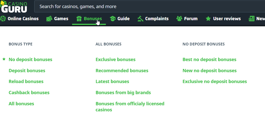Click the people icon beside Forum
The width and height of the screenshot is (265, 128).
pyautogui.click(x=179, y=19)
